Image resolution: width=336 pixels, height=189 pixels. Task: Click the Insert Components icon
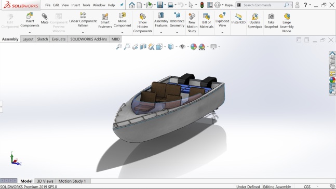30,16
